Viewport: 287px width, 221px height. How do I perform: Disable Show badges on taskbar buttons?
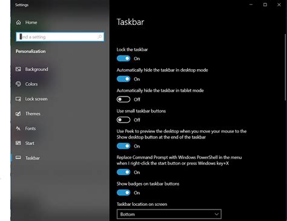(x=124, y=192)
